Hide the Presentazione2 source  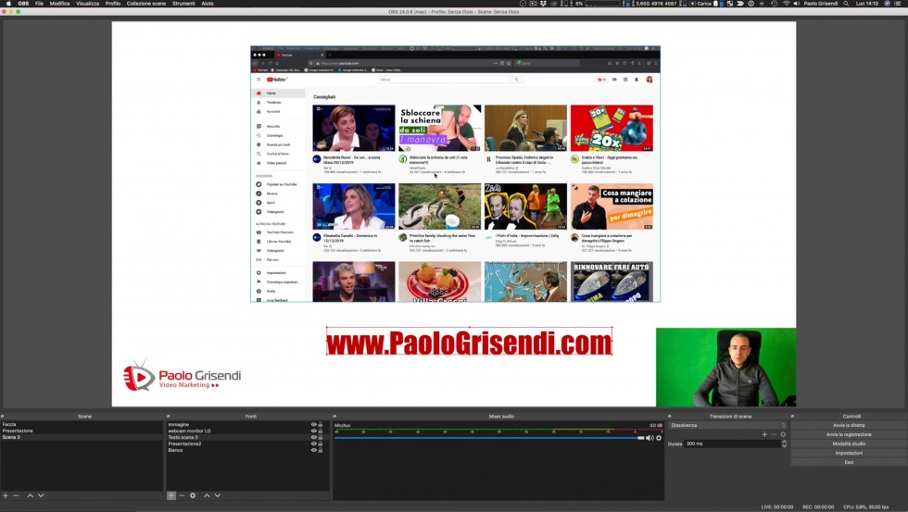click(313, 443)
